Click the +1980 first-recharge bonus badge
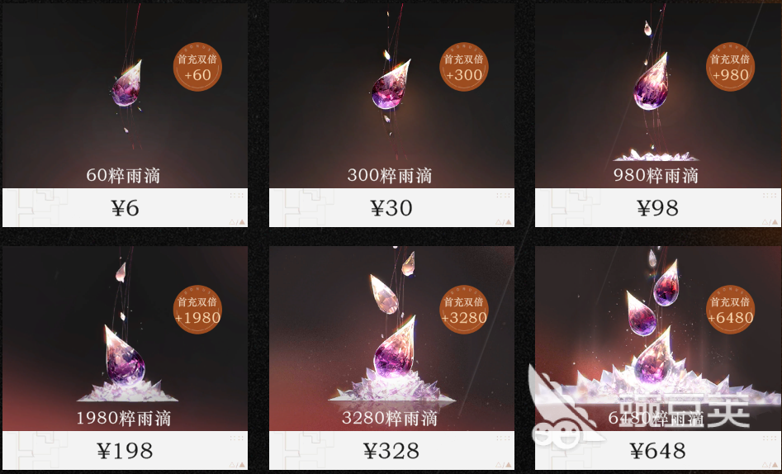The height and width of the screenshot is (474, 782). pos(197,310)
